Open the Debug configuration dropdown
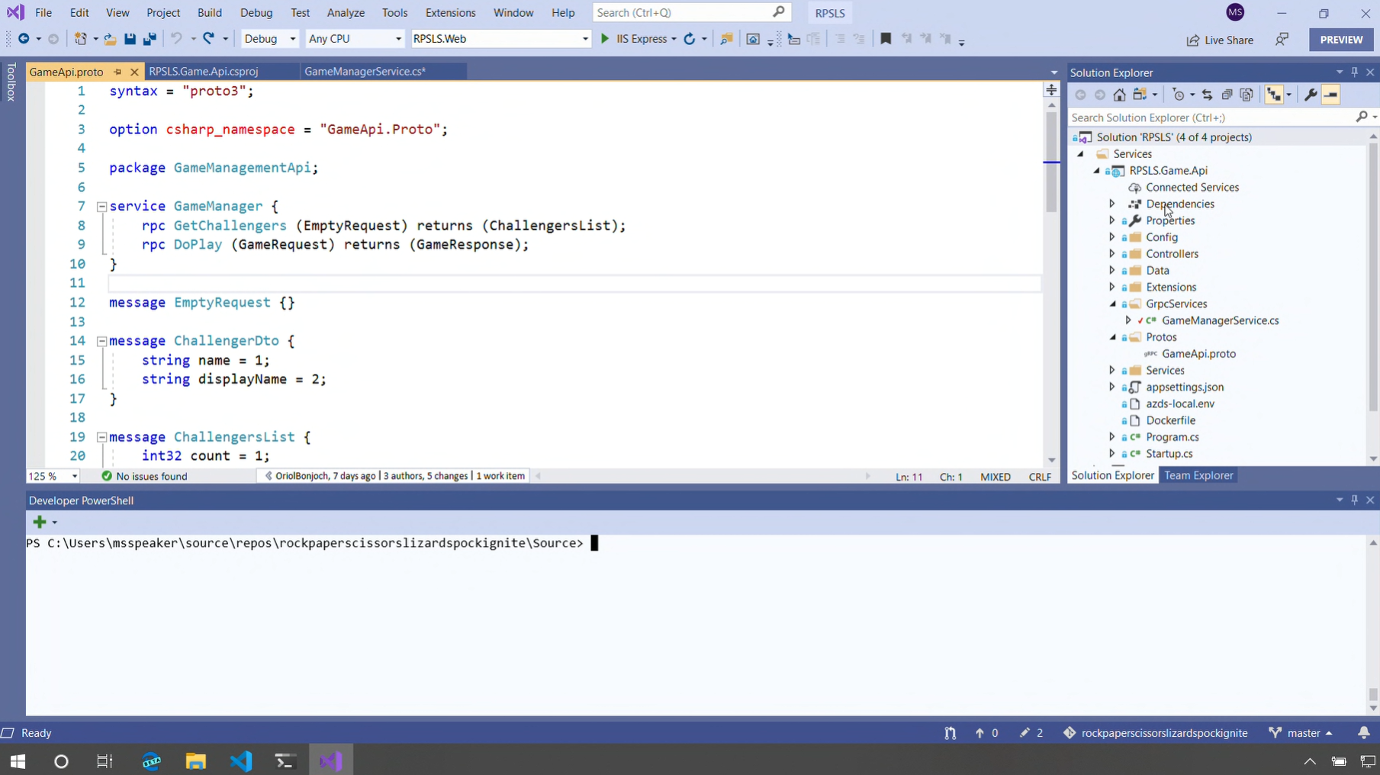The height and width of the screenshot is (775, 1380). (269, 39)
